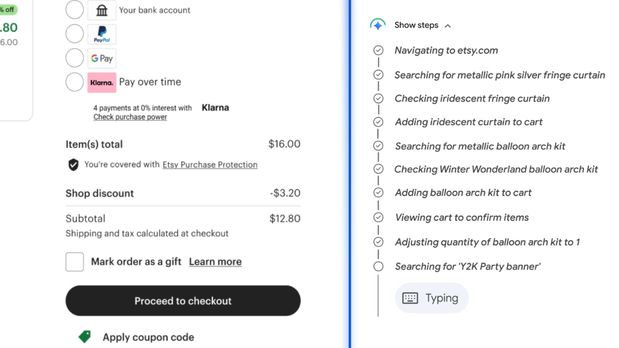Click 'Searching for metallic balloon arch kit'
Viewport: 619px width, 348px height.
tap(480, 146)
